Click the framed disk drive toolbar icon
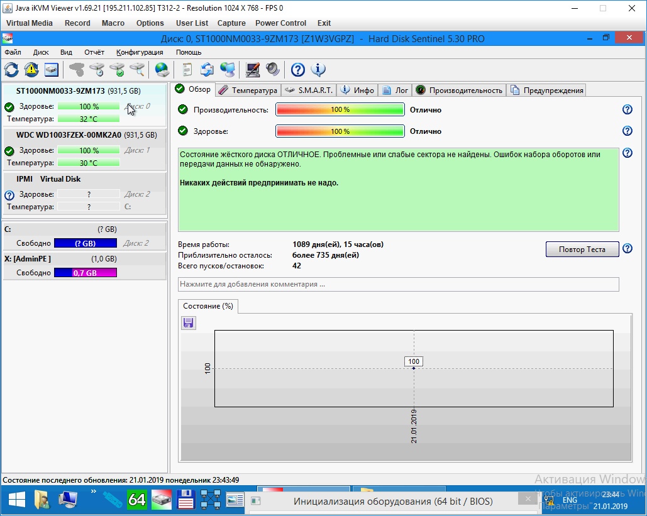Image resolution: width=647 pixels, height=516 pixels. click(52, 70)
